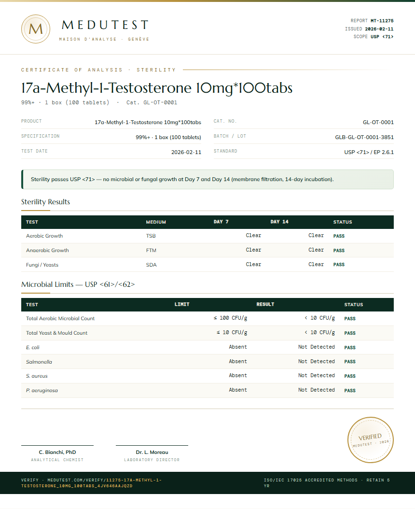Select the Fungi / Yeasts row label
This screenshot has height=509, width=415.
coord(42,265)
